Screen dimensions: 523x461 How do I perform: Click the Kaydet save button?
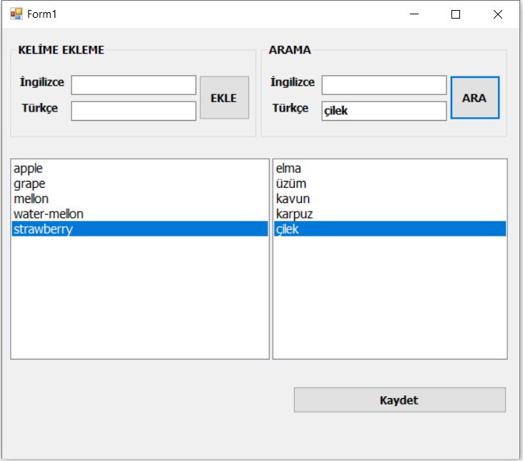(400, 400)
